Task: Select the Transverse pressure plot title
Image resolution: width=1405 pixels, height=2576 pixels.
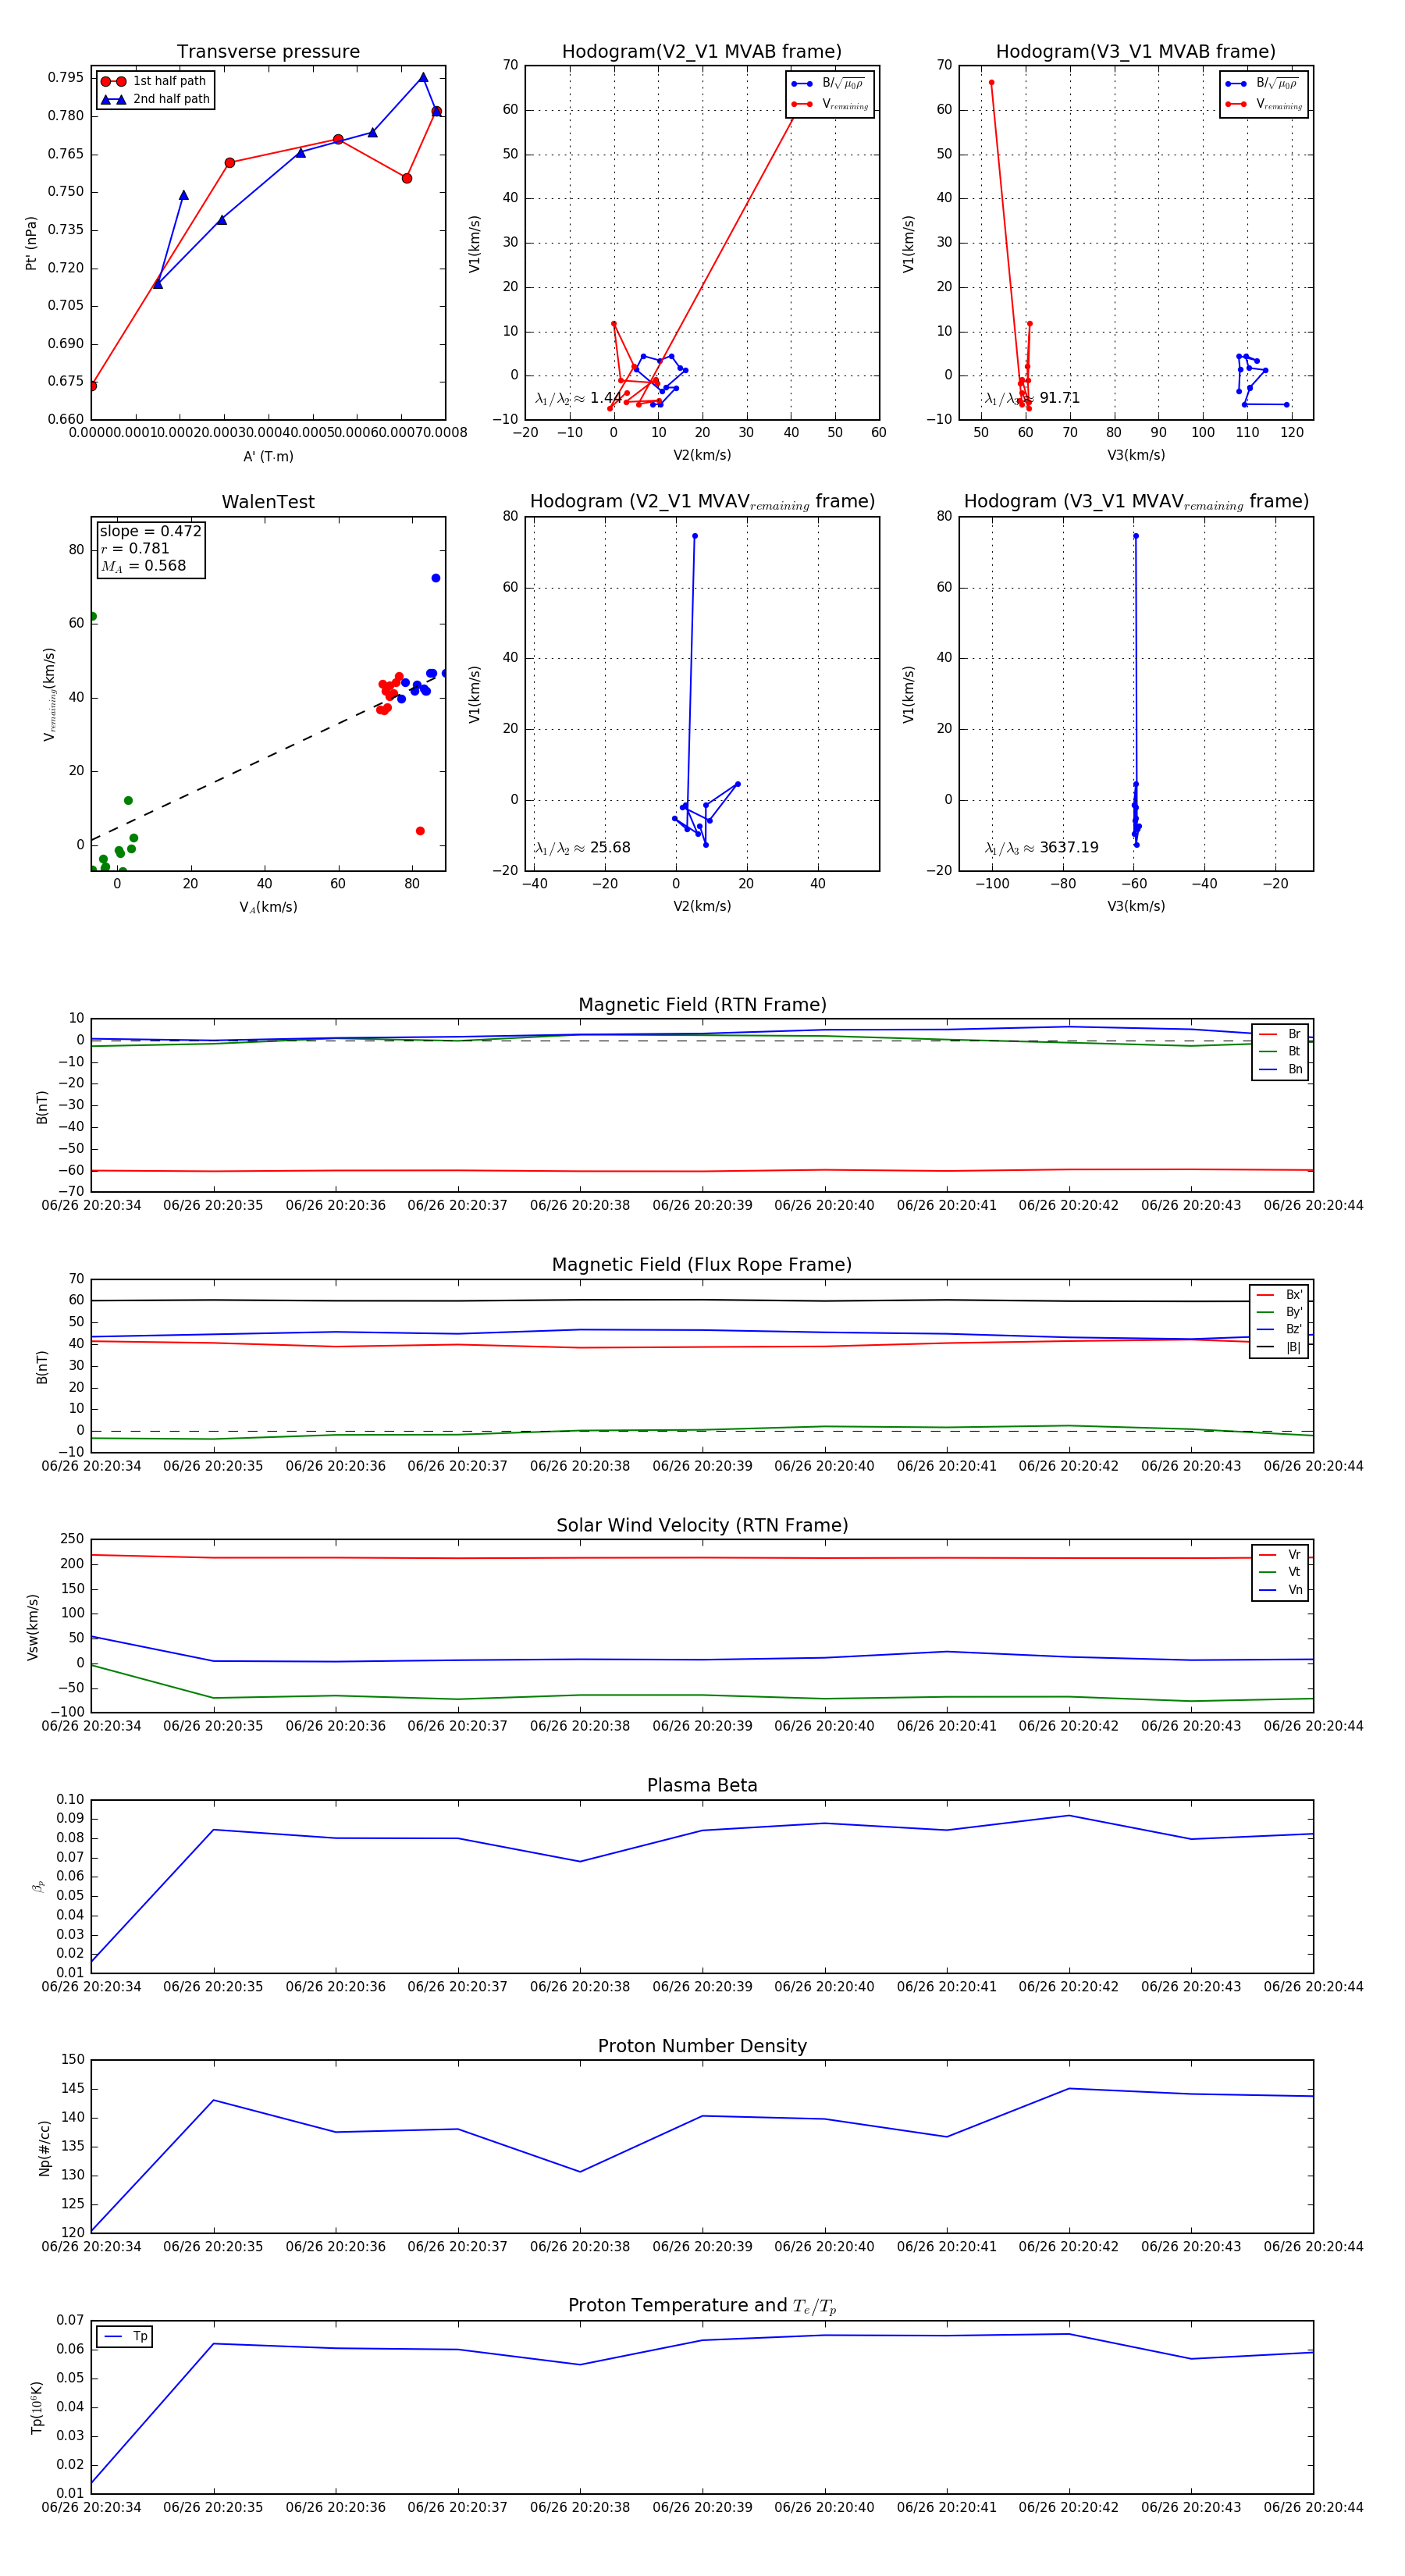Action: pos(268,52)
